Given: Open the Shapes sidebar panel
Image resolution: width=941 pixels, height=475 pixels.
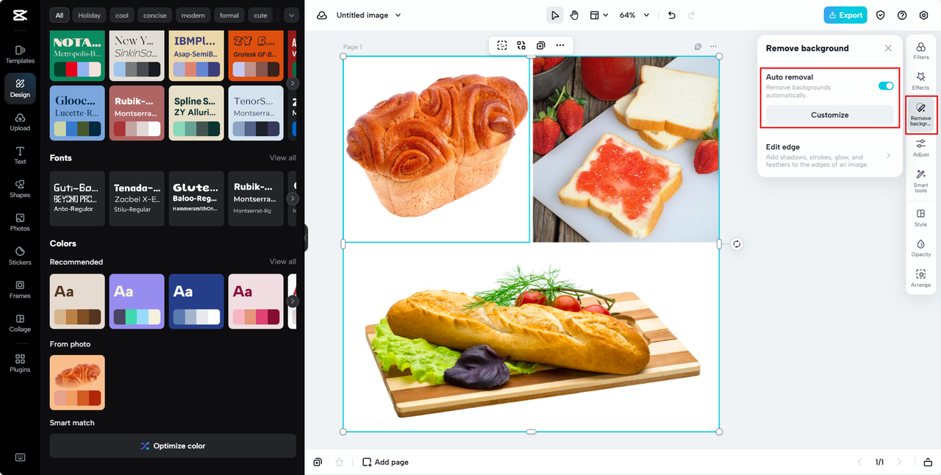Looking at the screenshot, I should click(20, 188).
